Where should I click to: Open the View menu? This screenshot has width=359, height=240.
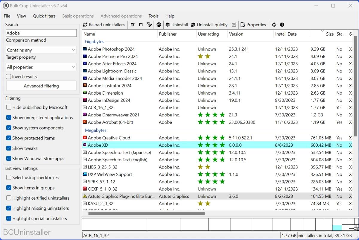point(22,16)
